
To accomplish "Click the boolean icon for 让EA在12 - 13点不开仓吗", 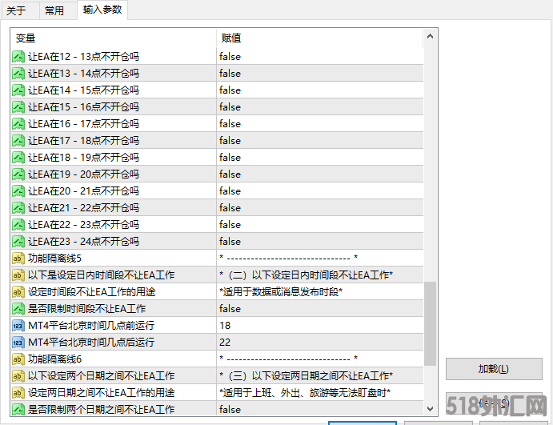I will [x=18, y=57].
